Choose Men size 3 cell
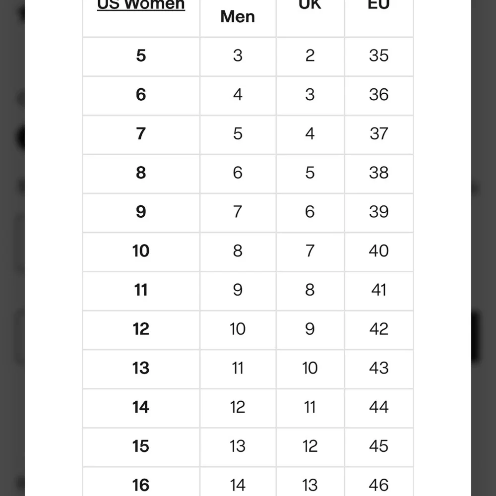Viewport: 496px width, 496px height. click(238, 56)
